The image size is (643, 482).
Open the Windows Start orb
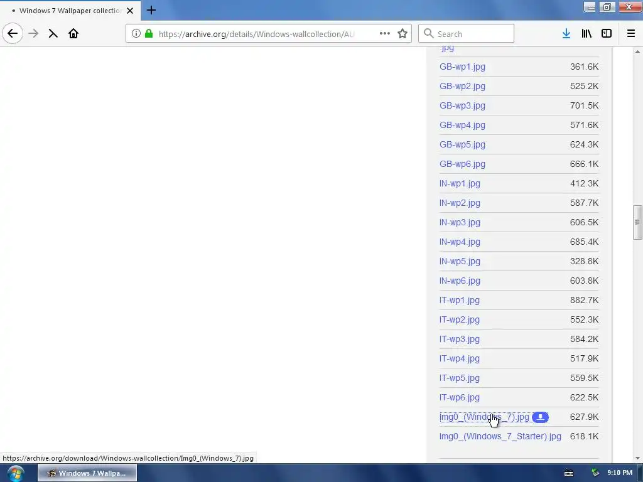click(x=16, y=473)
